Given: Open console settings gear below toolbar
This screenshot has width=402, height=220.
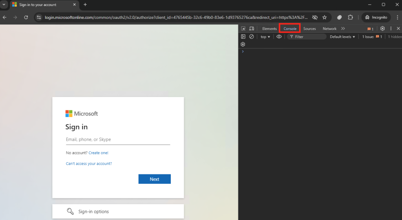Looking at the screenshot, I should 243,44.
